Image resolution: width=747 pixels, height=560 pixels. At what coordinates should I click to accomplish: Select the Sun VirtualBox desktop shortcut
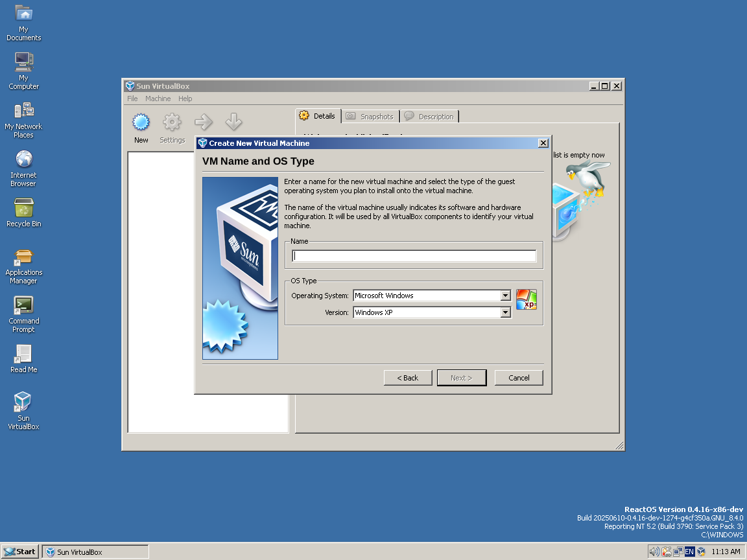click(x=24, y=411)
